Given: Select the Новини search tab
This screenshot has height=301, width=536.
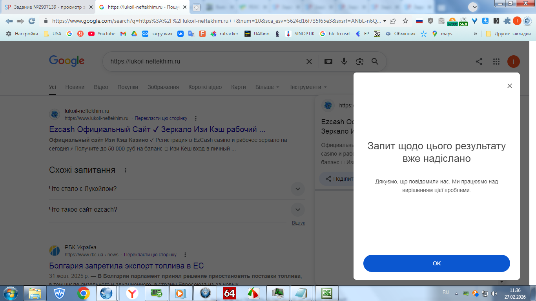Looking at the screenshot, I should [75, 87].
